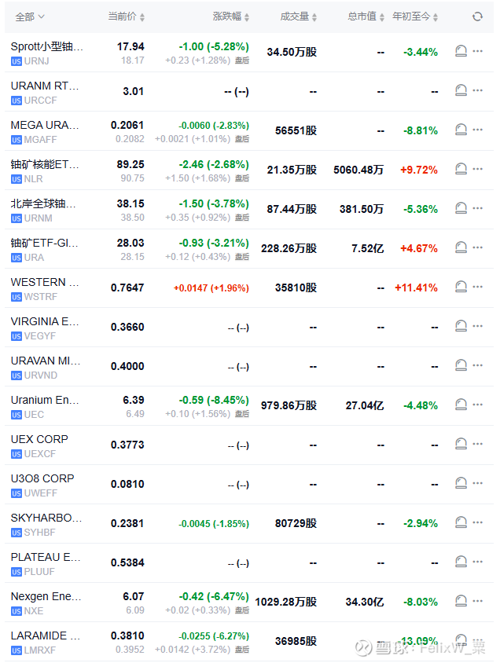Viewport: 500px width, 663px height.
Task: Open the 全部 filter dropdown
Action: [30, 17]
